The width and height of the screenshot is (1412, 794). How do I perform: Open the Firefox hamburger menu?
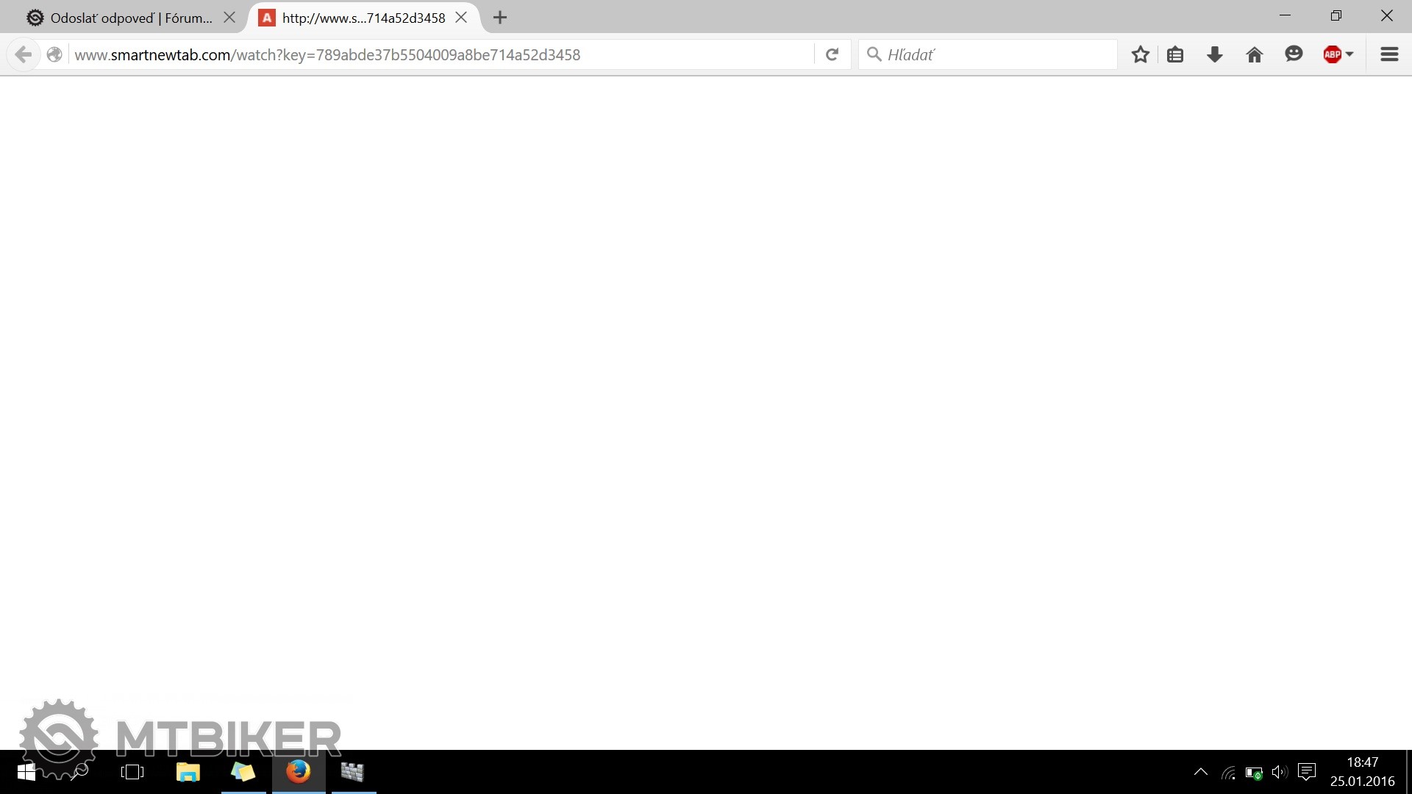click(x=1389, y=54)
